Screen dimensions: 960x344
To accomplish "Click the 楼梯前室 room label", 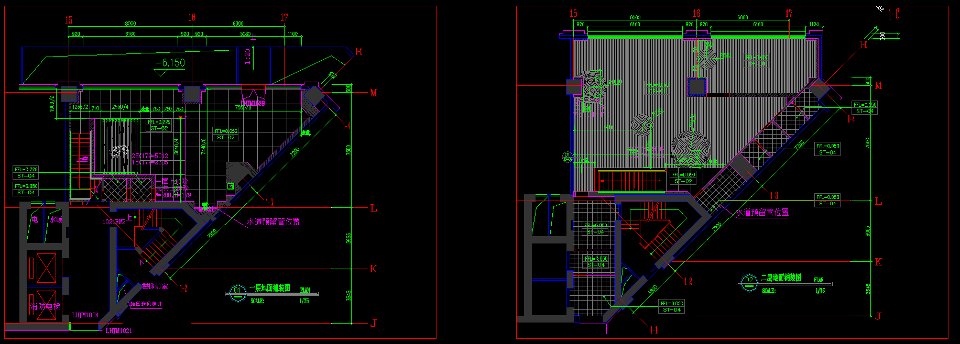I will pyautogui.click(x=155, y=286).
